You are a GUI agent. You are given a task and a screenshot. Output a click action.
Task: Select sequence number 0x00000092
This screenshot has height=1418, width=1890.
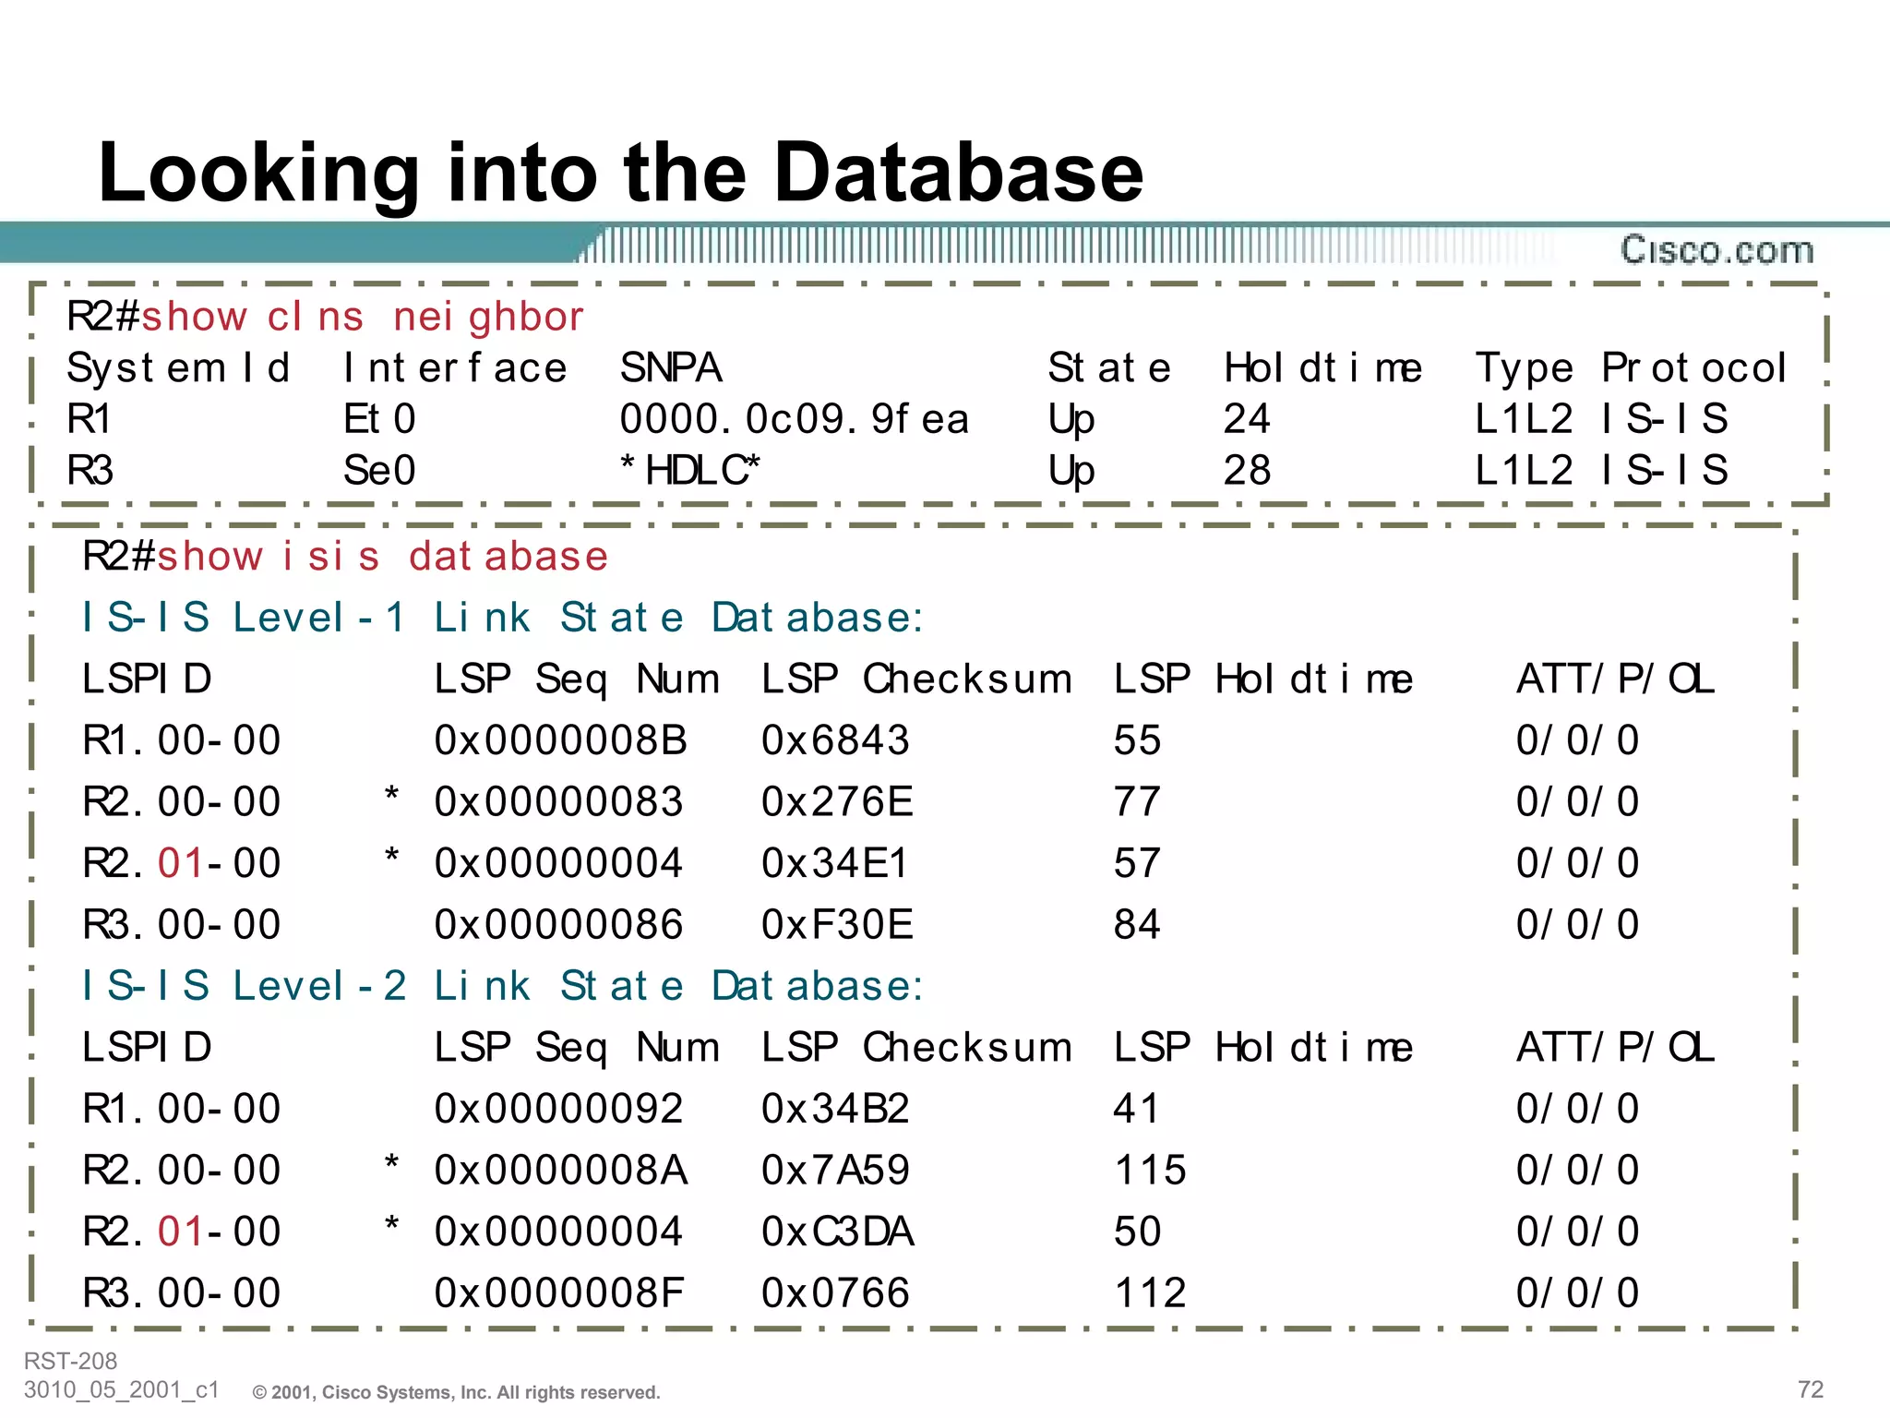(x=559, y=1109)
